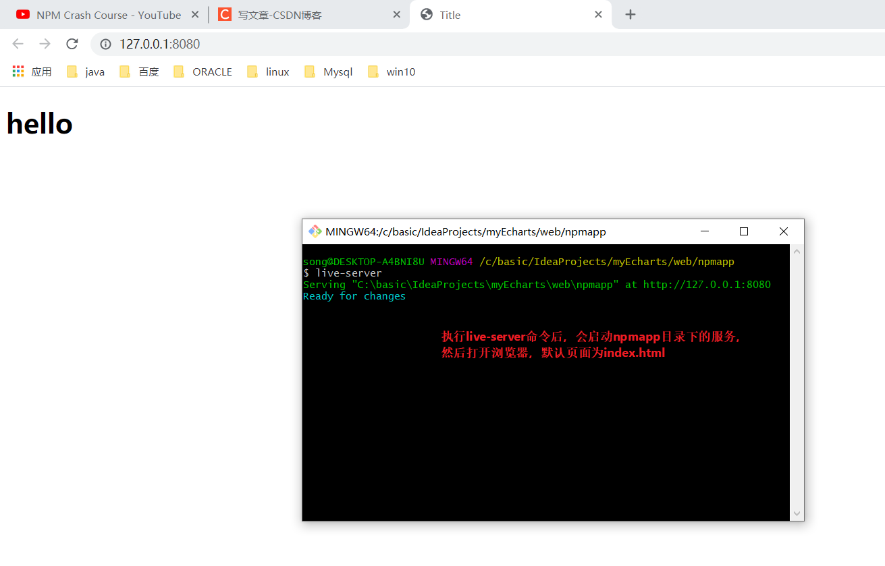Open a new browser tab

tap(631, 15)
